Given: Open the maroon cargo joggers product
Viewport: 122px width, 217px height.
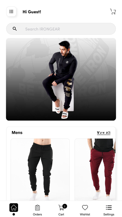Looking at the screenshot, I should click(x=95, y=170).
